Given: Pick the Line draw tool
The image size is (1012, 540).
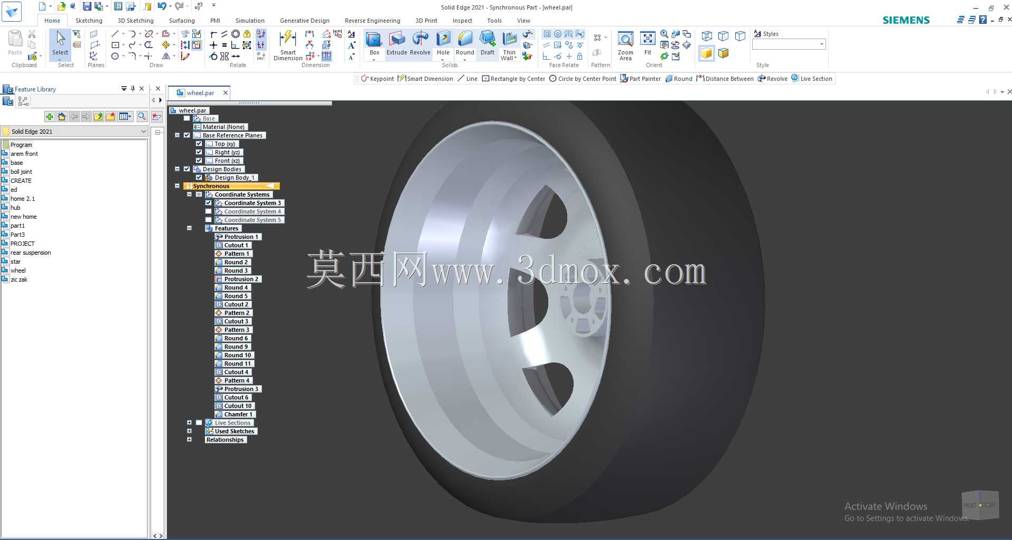Looking at the screenshot, I should [115, 34].
